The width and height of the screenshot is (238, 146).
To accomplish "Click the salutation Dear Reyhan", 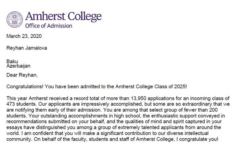I will tap(22, 75).
